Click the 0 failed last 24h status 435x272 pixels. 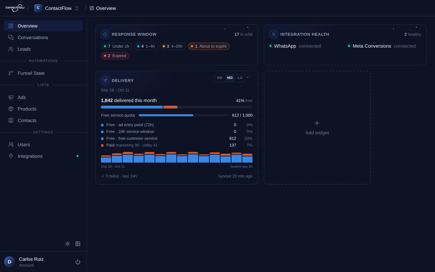[x=119, y=176]
